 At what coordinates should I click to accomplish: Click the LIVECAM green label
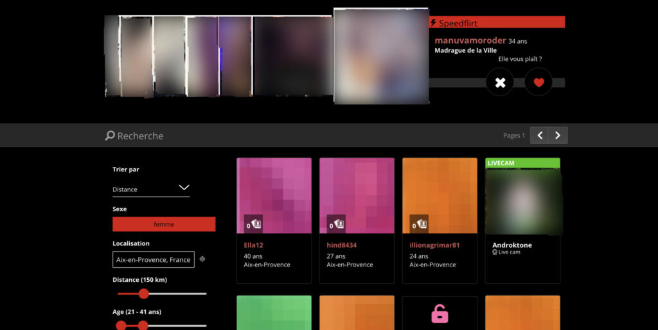point(522,163)
